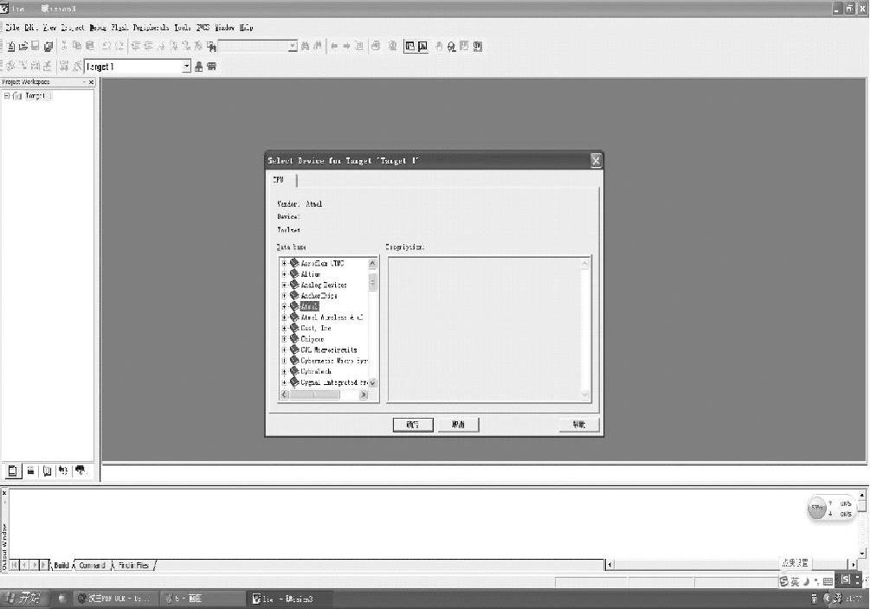Select CML Microcircuits in device list

(x=328, y=350)
